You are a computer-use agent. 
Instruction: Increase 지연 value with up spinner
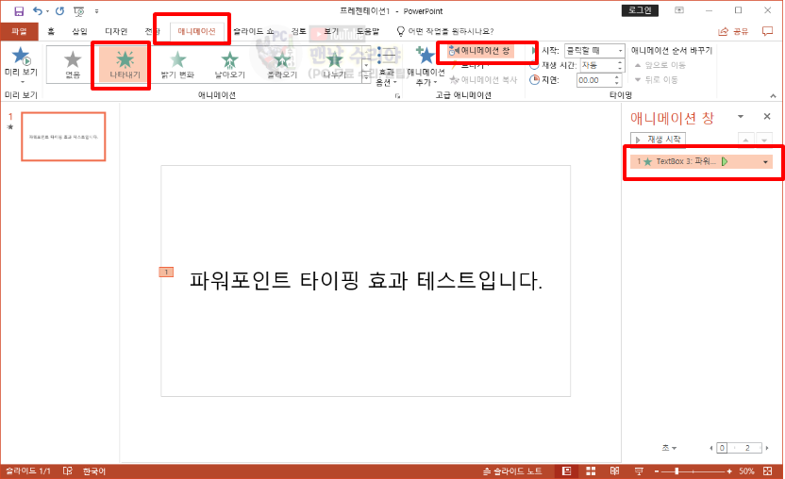[x=617, y=77]
